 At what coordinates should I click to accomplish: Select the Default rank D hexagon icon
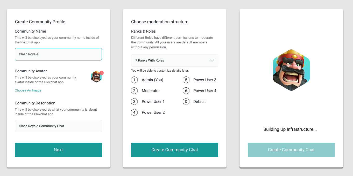[x=186, y=102]
